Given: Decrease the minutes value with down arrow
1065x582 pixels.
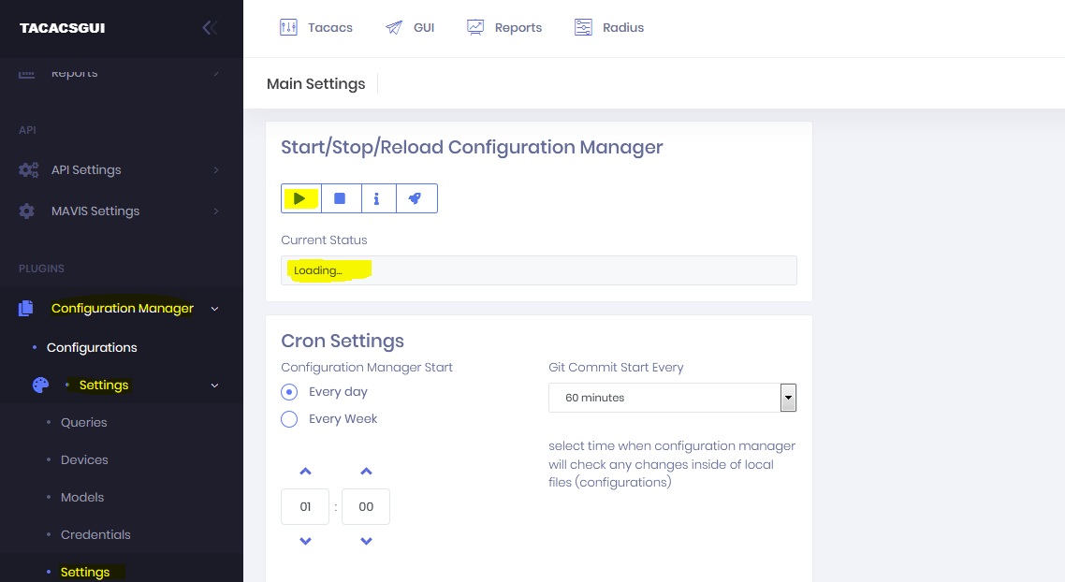Looking at the screenshot, I should click(x=366, y=541).
